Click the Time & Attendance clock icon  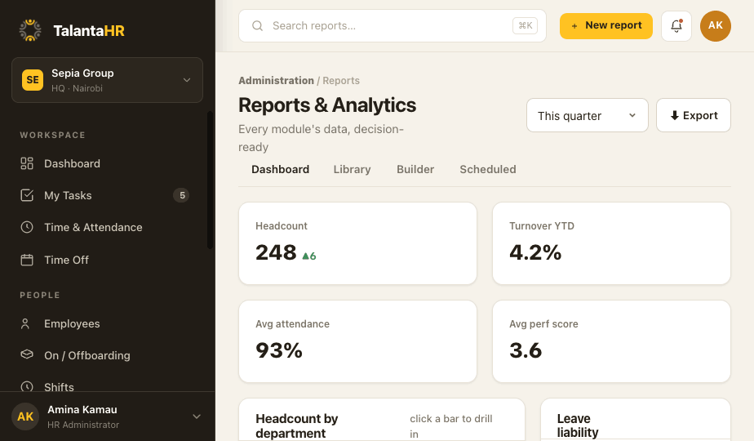click(27, 227)
